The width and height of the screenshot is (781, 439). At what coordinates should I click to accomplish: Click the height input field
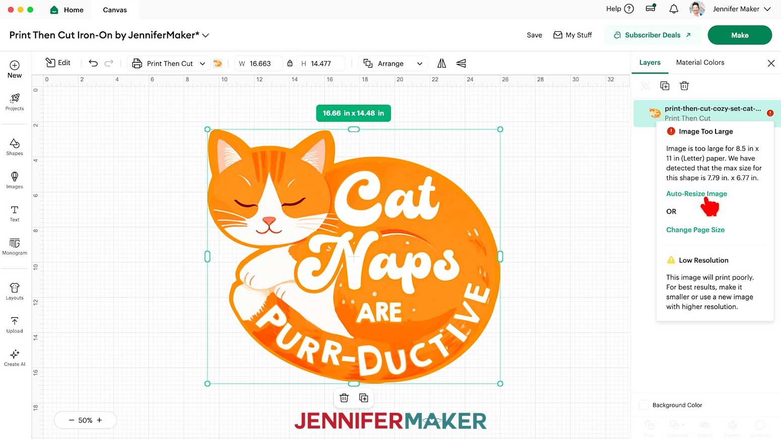click(321, 63)
